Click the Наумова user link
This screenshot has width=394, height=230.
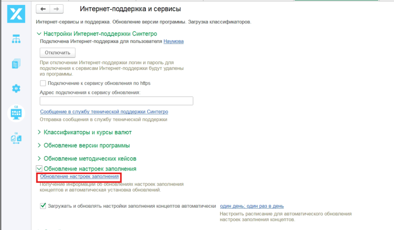click(x=173, y=42)
